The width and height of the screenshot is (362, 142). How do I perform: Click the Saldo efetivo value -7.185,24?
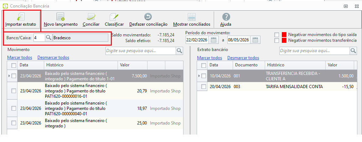pos(166,41)
